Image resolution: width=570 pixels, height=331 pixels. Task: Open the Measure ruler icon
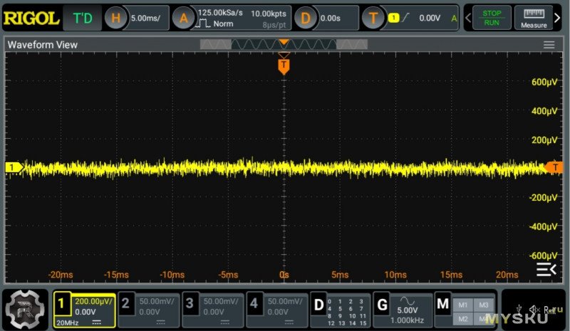[x=534, y=18]
